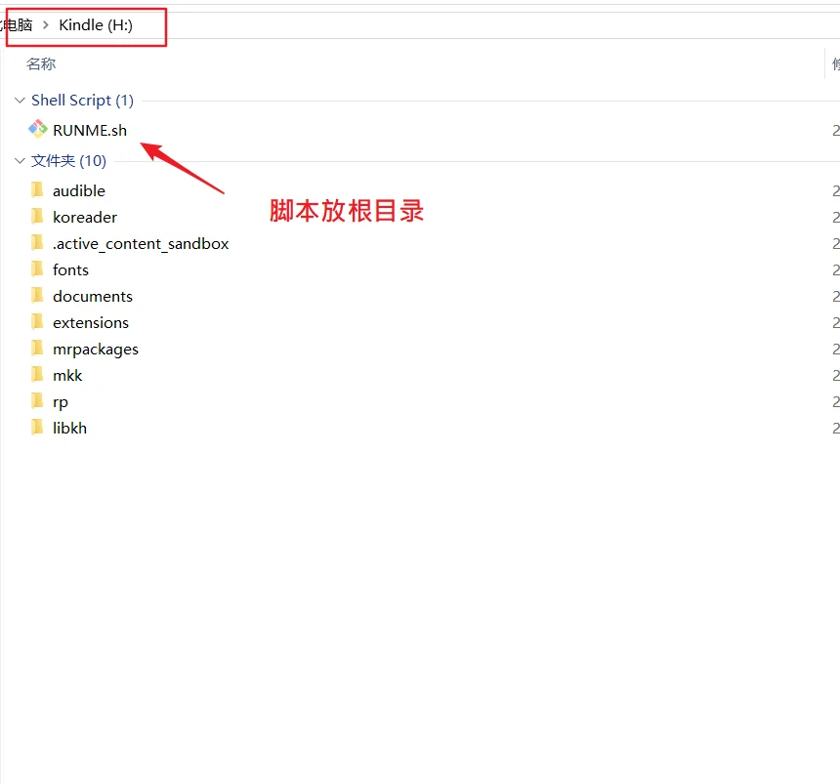Select the mkk folder name

pyautogui.click(x=67, y=375)
